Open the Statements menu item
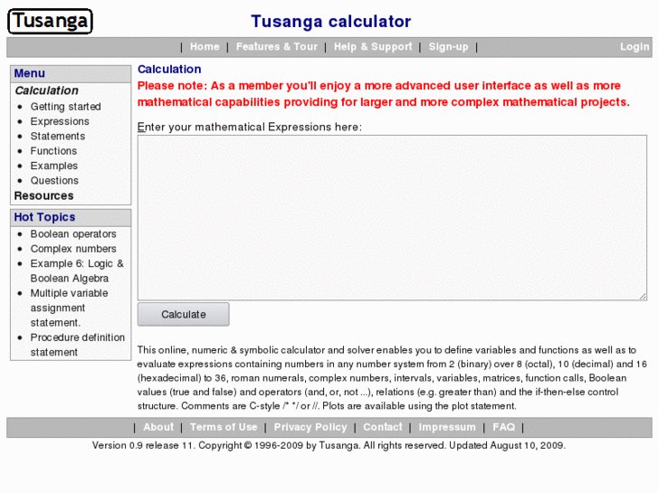Image resolution: width=658 pixels, height=493 pixels. pyautogui.click(x=58, y=136)
